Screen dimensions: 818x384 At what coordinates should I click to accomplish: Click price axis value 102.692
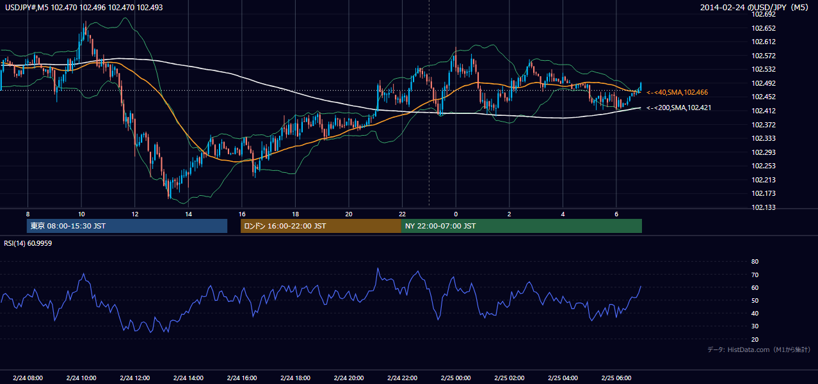pos(763,14)
